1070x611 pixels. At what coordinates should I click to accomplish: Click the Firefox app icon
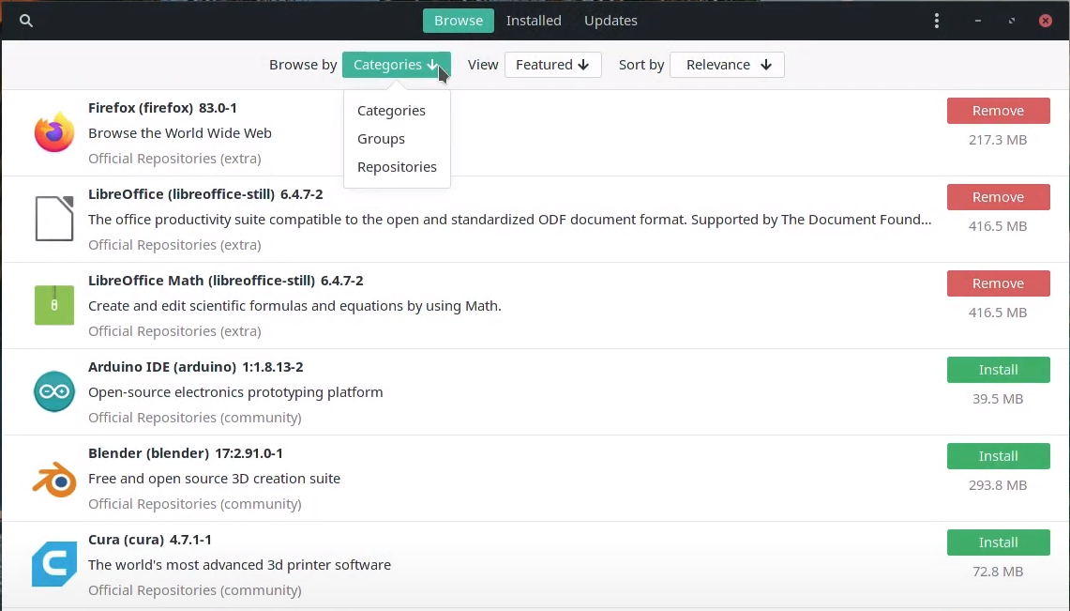[53, 131]
